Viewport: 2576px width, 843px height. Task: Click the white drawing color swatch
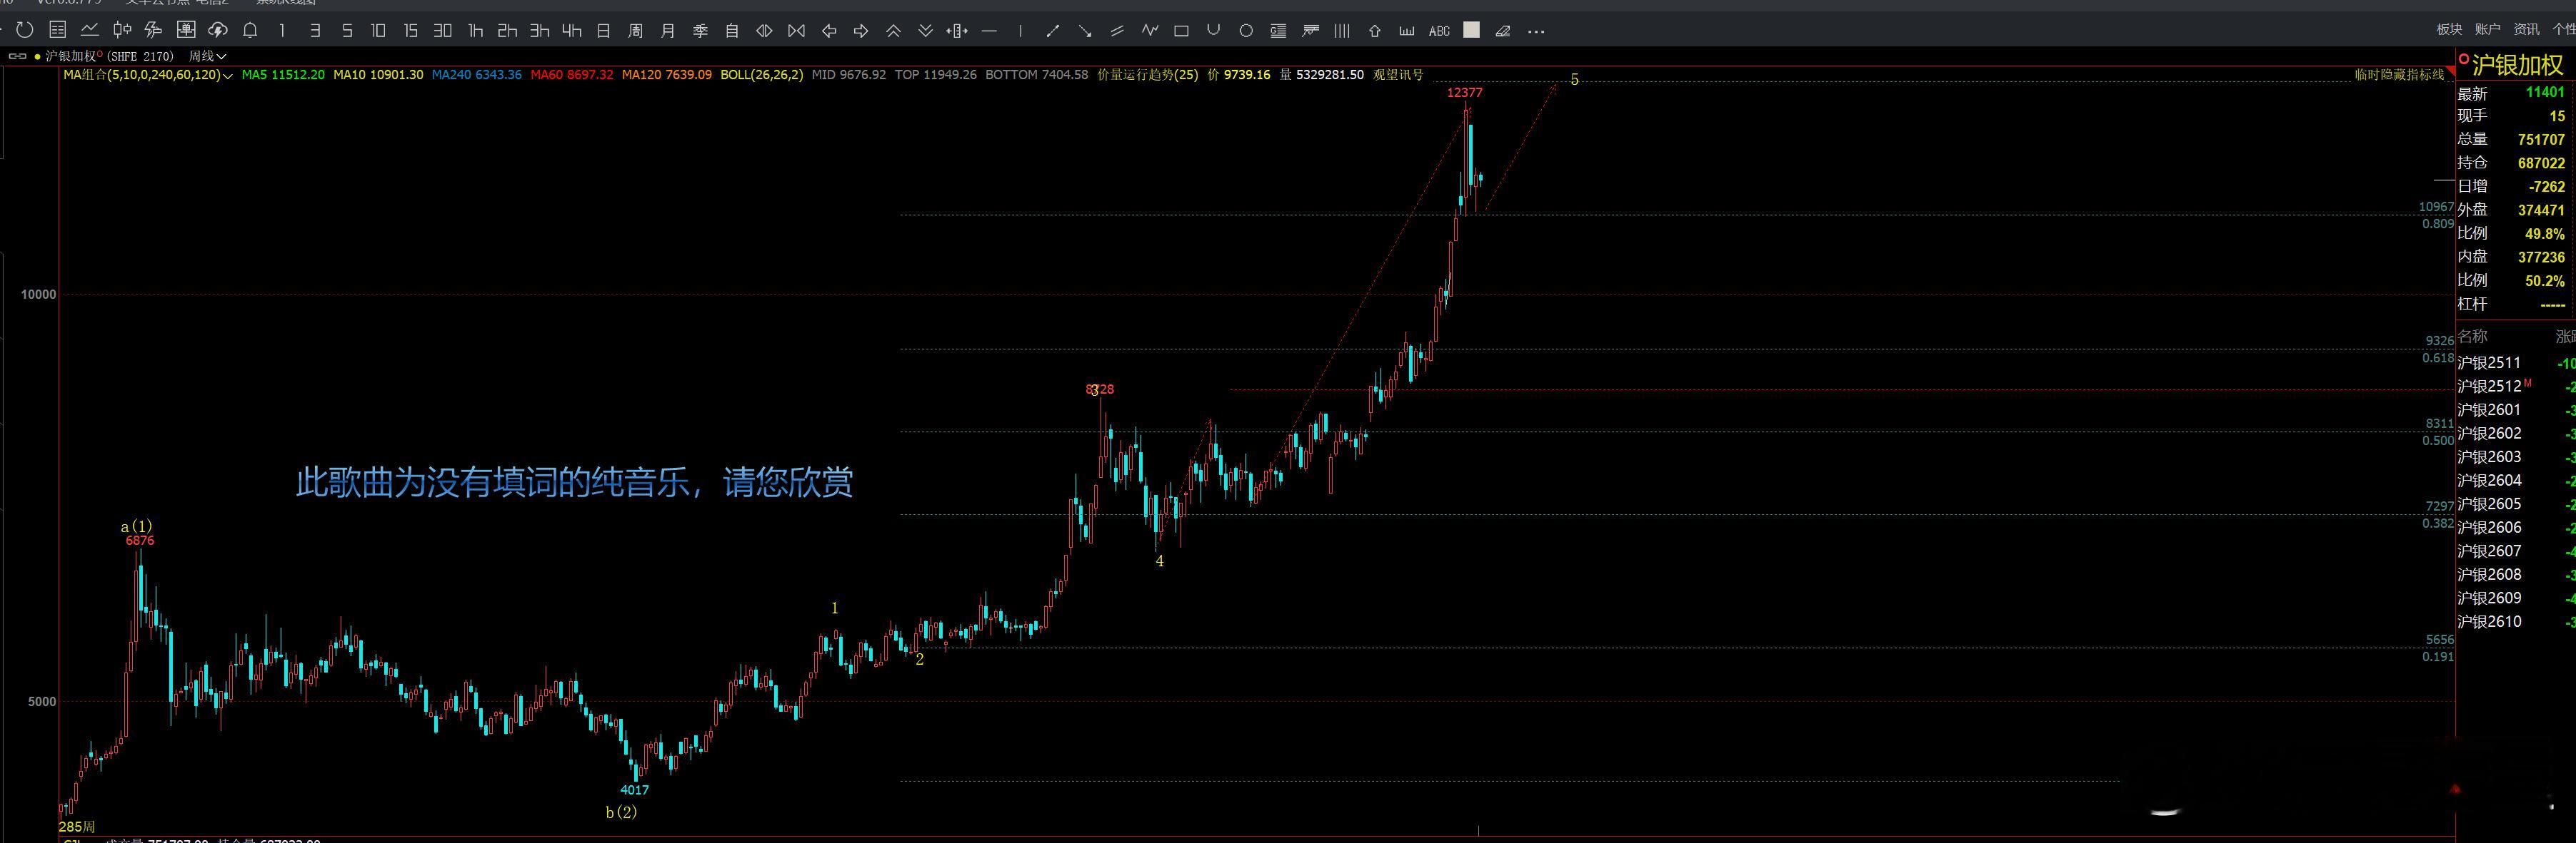pyautogui.click(x=1471, y=31)
